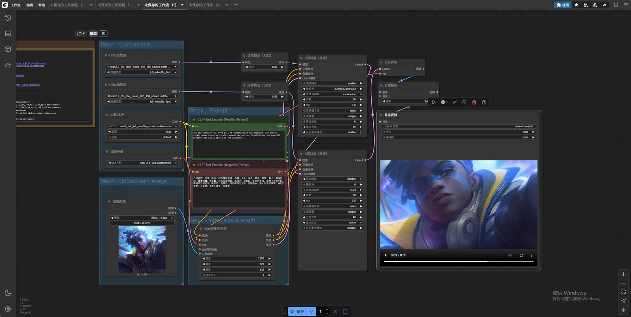Open the queue history sidebar icon
631x317 pixels.
(x=8, y=18)
